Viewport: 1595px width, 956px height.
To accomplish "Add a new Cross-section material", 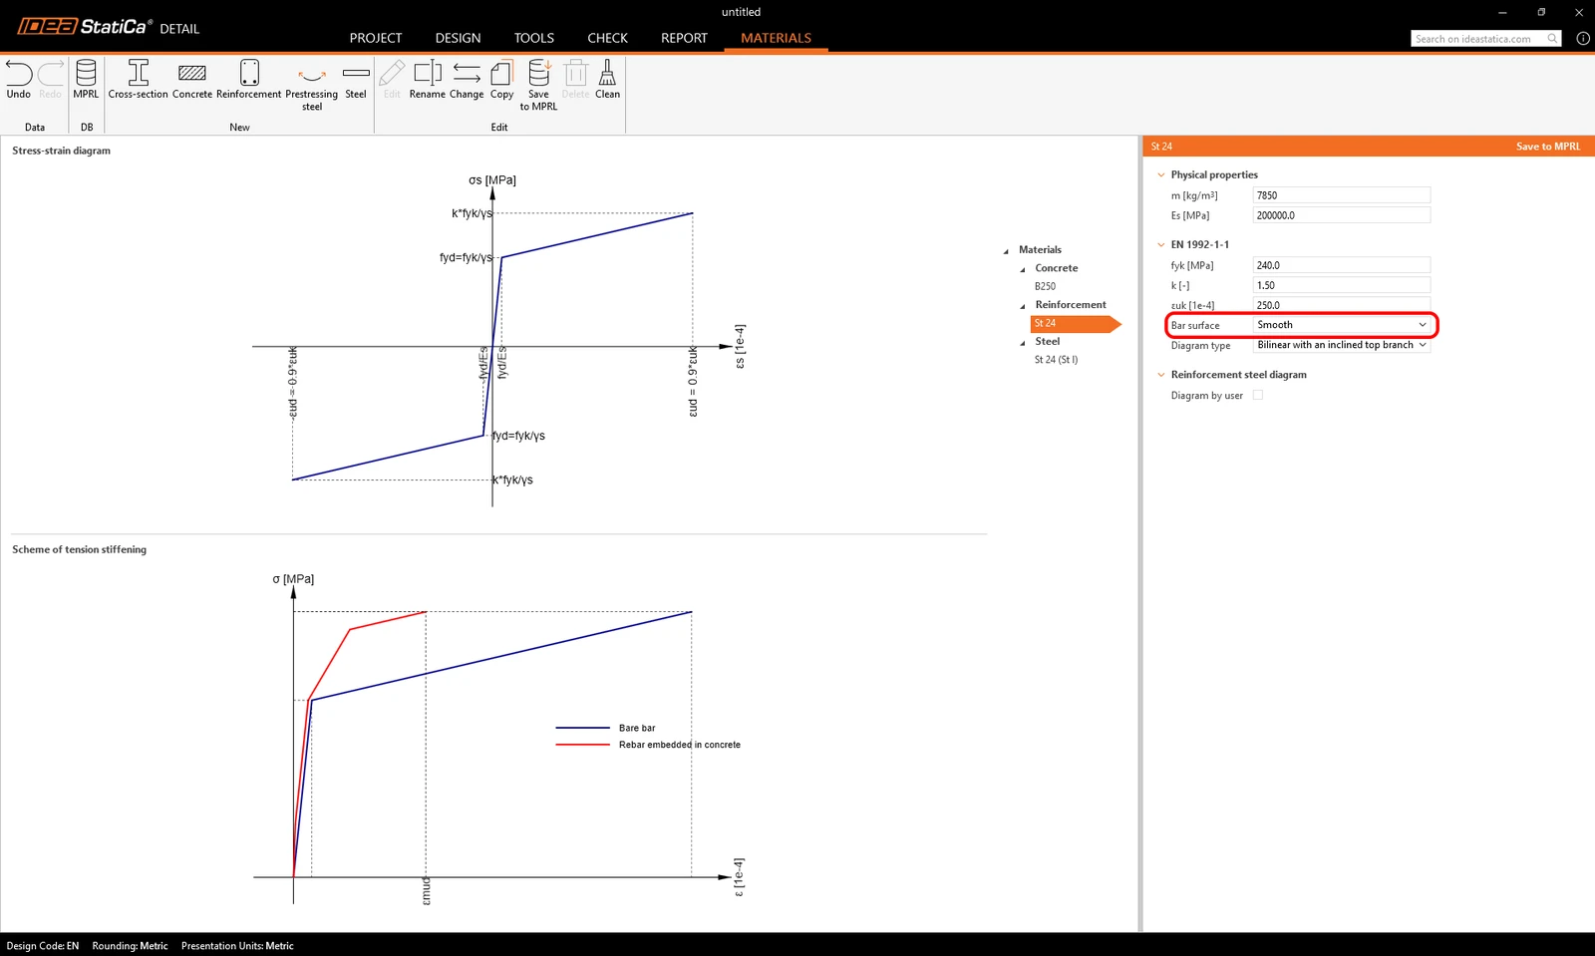I will click(138, 74).
